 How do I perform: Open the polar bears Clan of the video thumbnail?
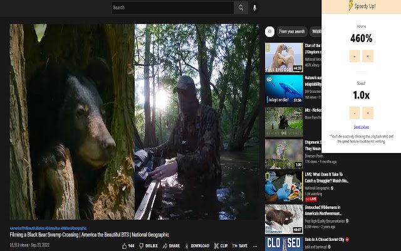point(284,57)
